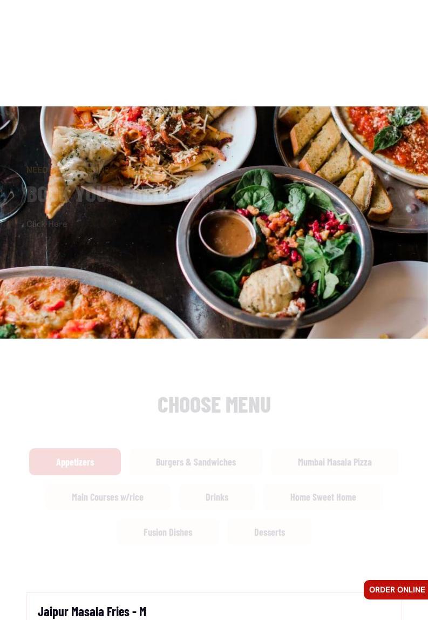Click the faded NEED text over banner
The image size is (428, 620).
37,170
